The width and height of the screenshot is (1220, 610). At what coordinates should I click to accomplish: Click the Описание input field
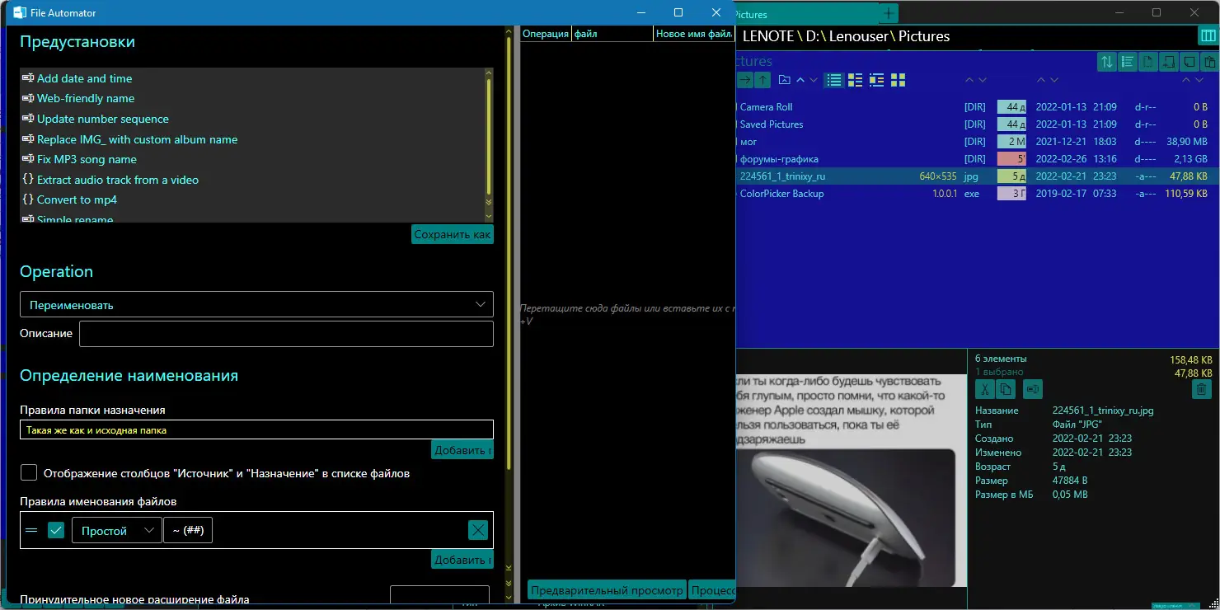(x=286, y=334)
